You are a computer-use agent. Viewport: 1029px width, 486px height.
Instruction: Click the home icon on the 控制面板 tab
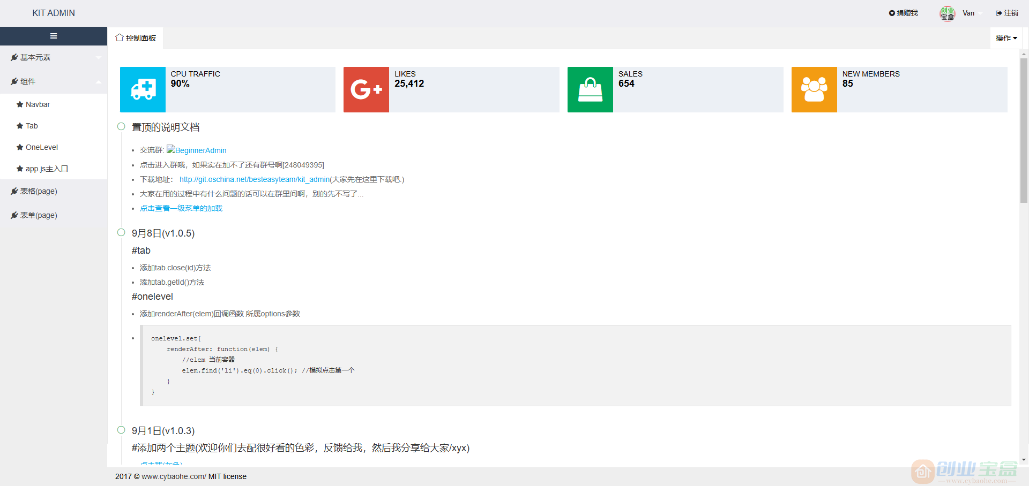(120, 37)
